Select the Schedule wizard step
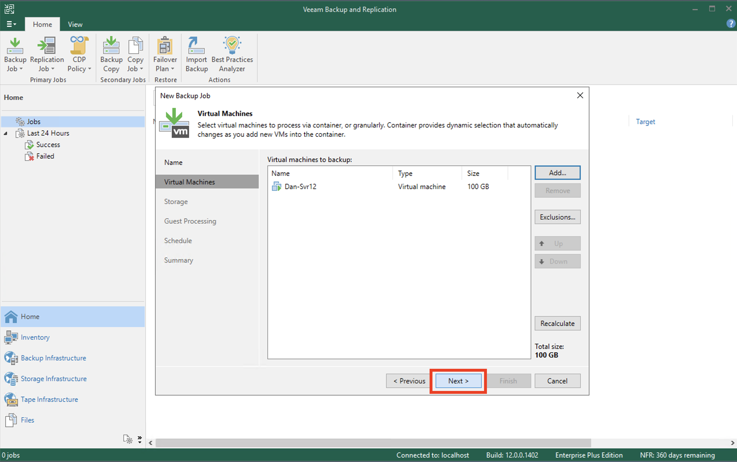This screenshot has width=737, height=462. [207, 240]
